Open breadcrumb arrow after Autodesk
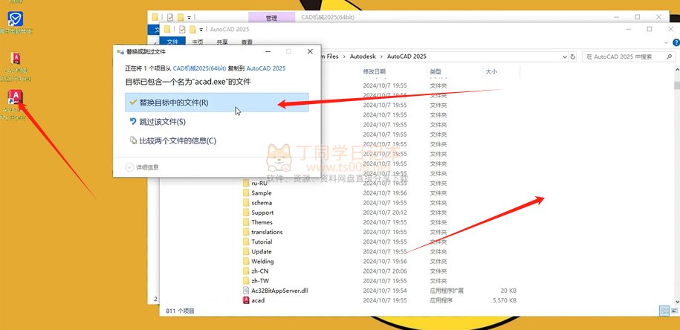The image size is (680, 330). [382, 56]
